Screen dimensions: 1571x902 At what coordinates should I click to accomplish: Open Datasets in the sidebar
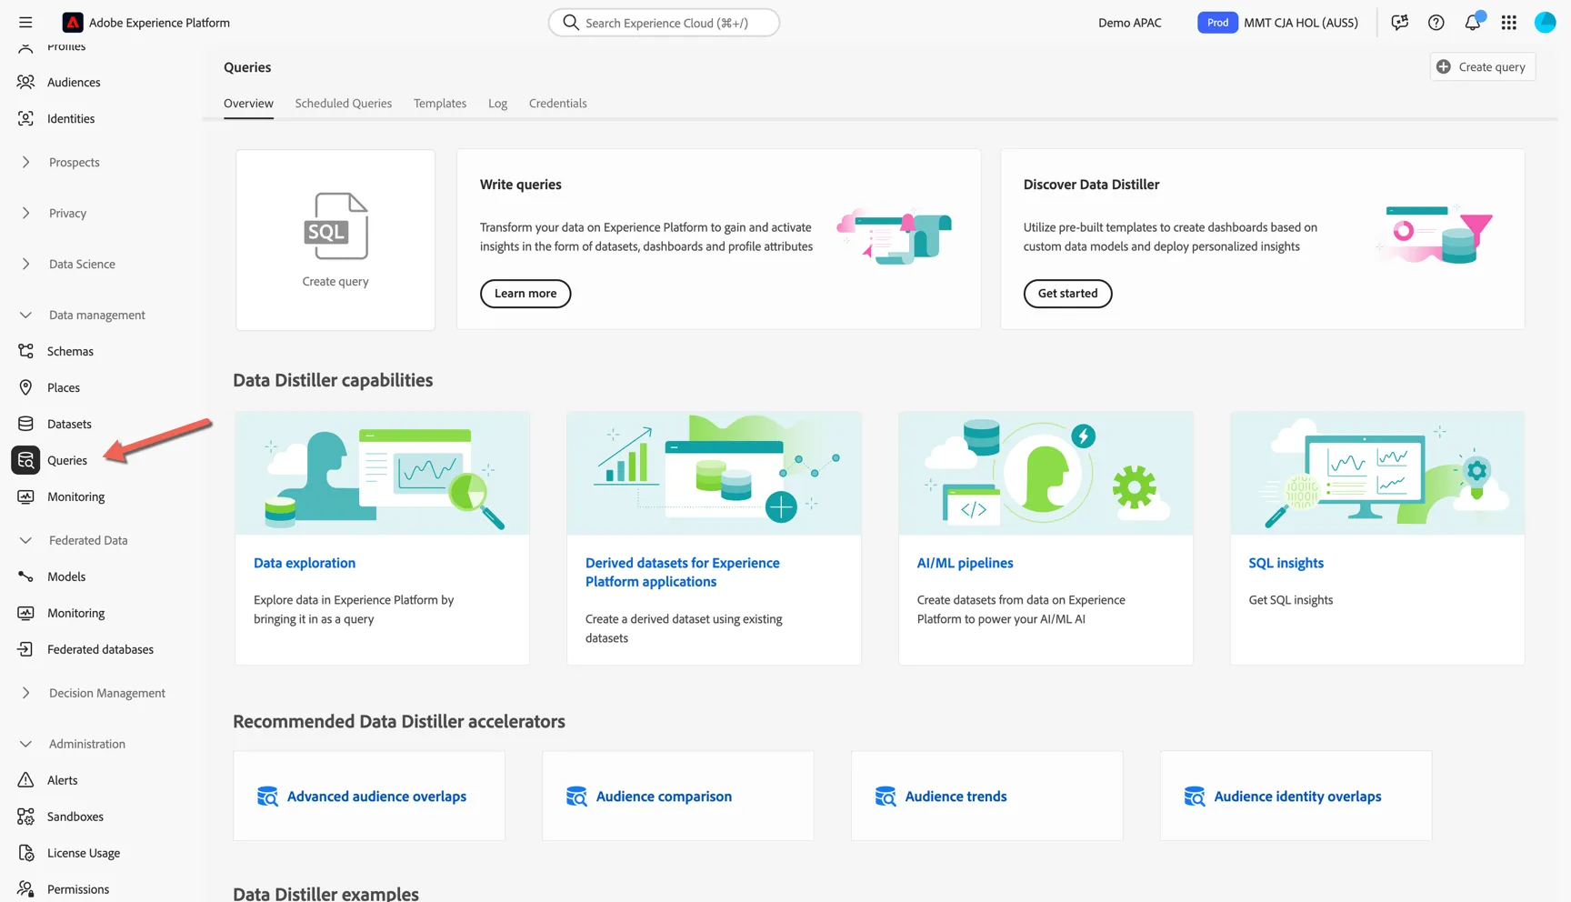pyautogui.click(x=69, y=424)
